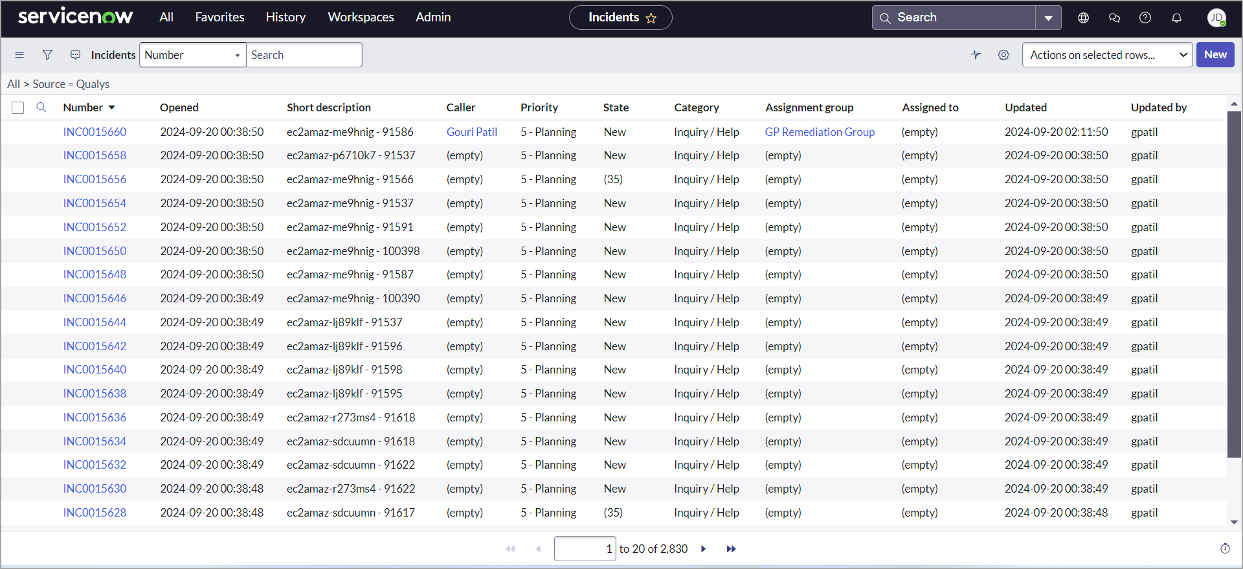Expand Actions on selected rows dropdown
Screen dimensions: 1243x569
click(1107, 55)
